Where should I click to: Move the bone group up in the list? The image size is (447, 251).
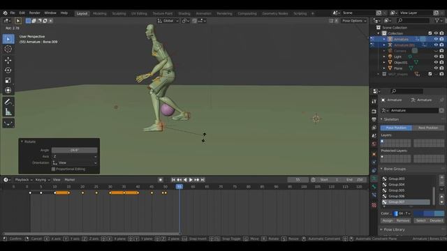[441, 197]
